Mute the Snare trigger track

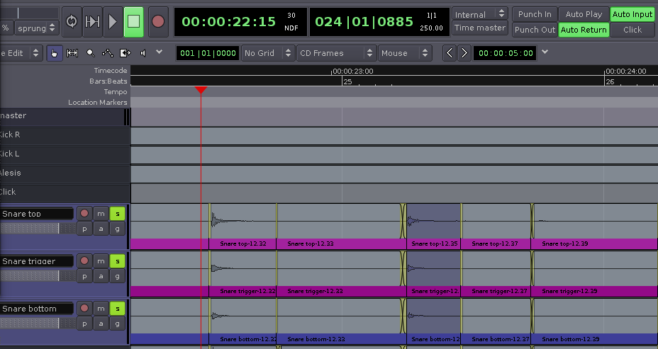[x=101, y=261]
